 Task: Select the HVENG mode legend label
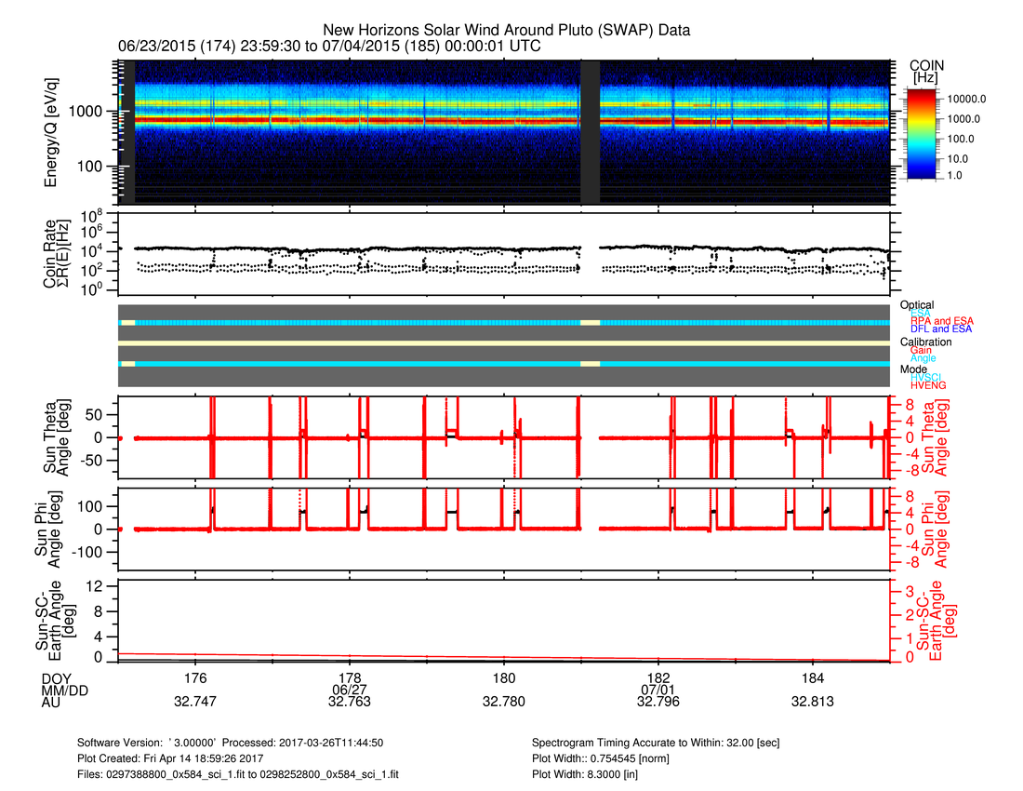point(928,385)
